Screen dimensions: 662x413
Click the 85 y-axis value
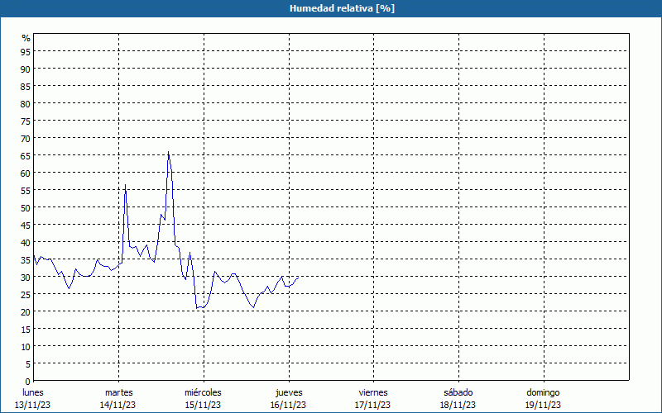pos(26,87)
